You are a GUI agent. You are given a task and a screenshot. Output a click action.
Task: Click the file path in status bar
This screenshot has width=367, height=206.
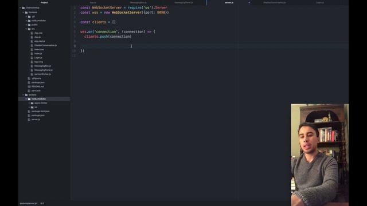click(29, 204)
